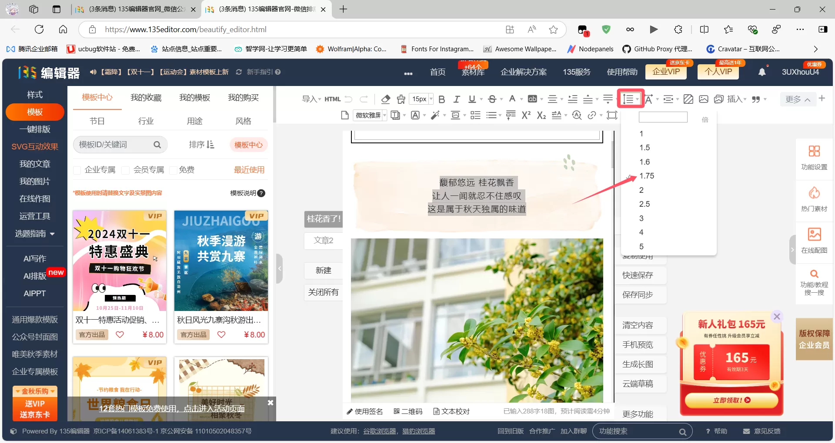Click the insert hyperlink icon
This screenshot has height=443, width=835.
tap(592, 115)
